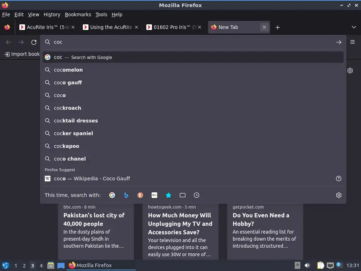Expand the list all tabs chevron
The image size is (361, 271).
pyautogui.click(x=354, y=27)
